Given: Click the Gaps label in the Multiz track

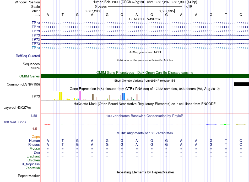Looking at the screenshot, I should (x=36, y=137).
